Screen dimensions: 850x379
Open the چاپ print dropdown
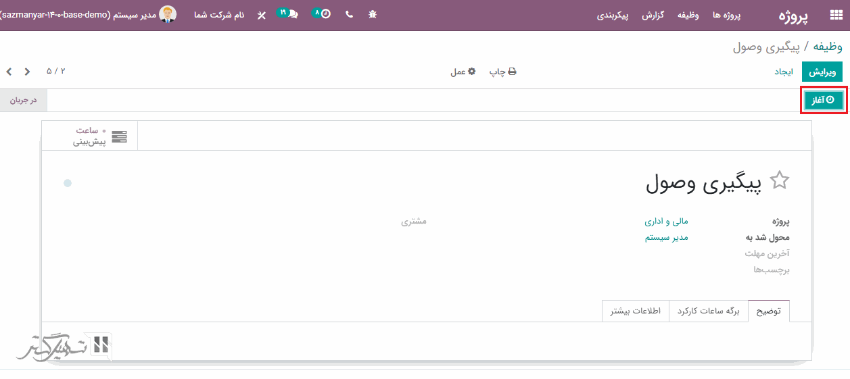pos(502,72)
